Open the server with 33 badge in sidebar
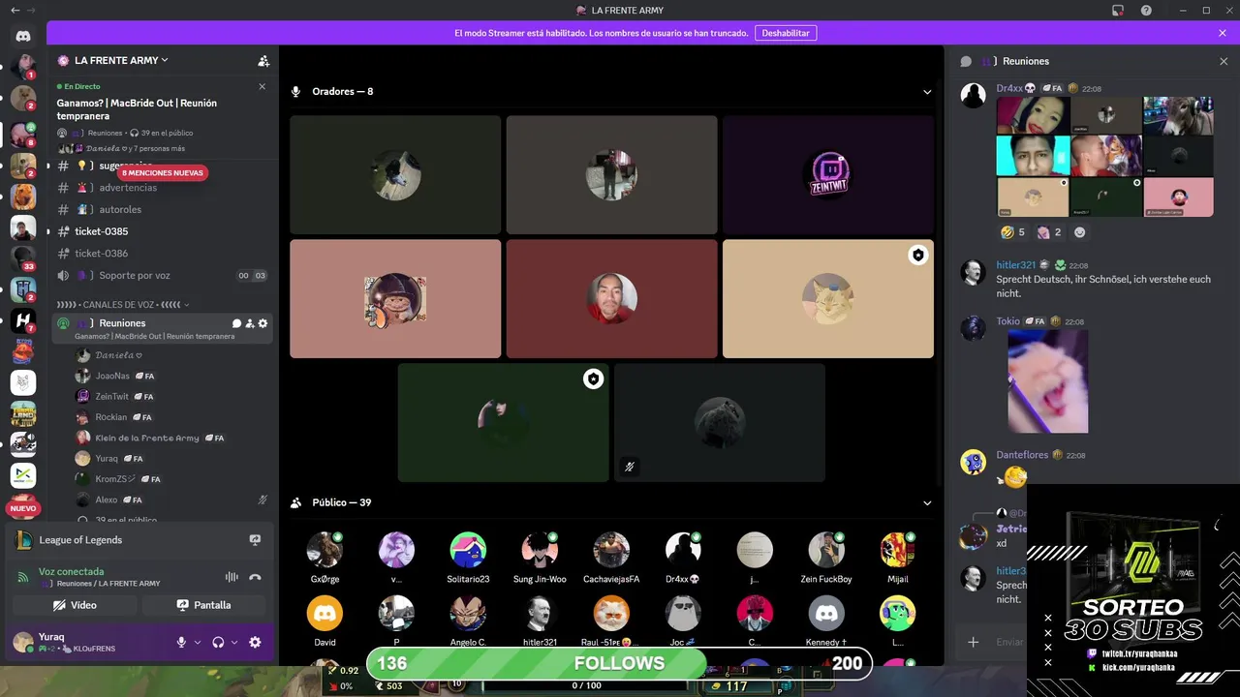Viewport: 1240px width, 697px height. click(23, 258)
